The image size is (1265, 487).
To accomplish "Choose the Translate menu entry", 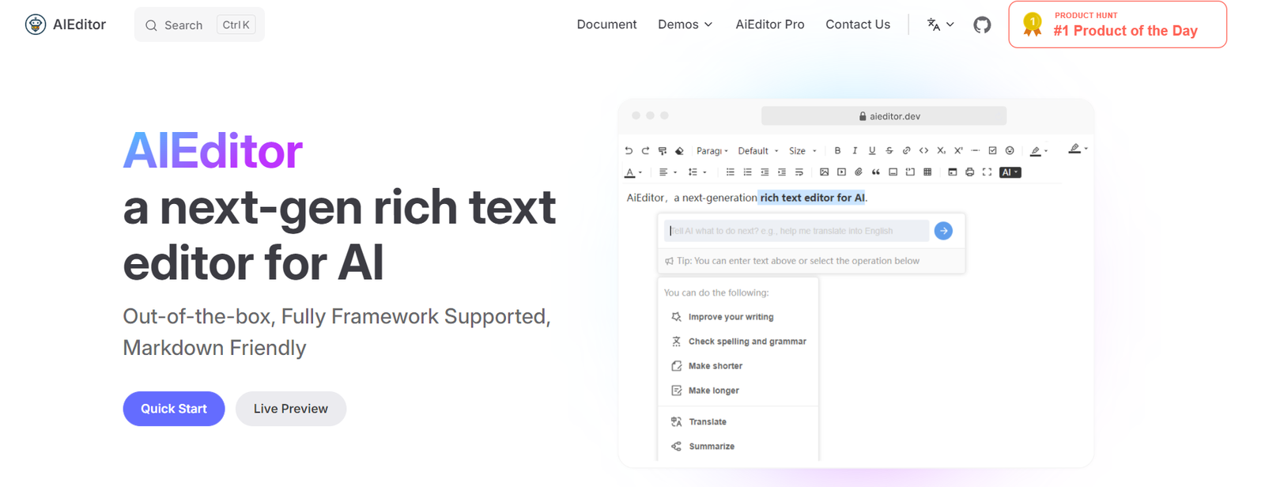I will click(707, 422).
